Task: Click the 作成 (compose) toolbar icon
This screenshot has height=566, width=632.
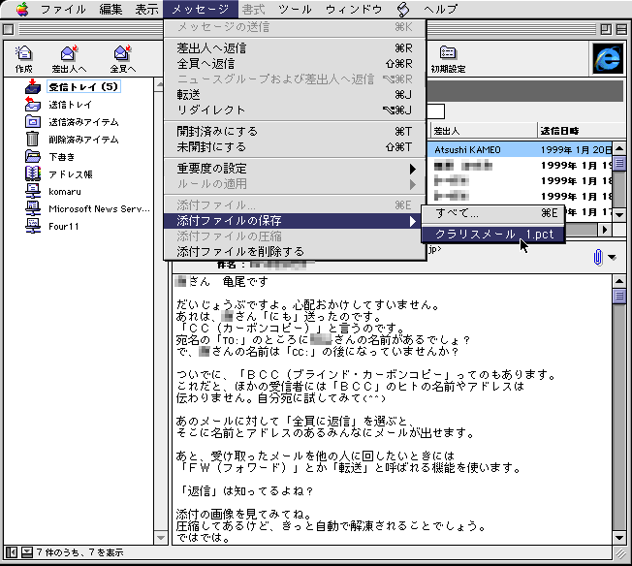Action: (24, 57)
